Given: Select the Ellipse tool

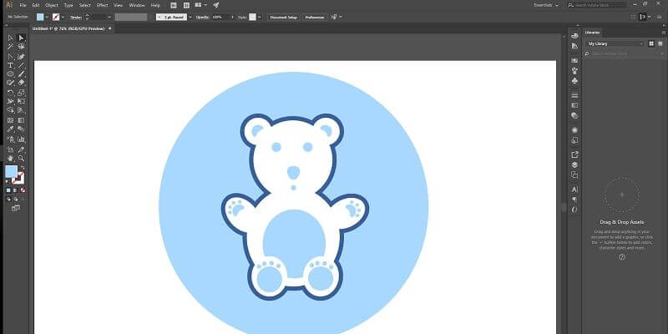Looking at the screenshot, I should [x=11, y=73].
